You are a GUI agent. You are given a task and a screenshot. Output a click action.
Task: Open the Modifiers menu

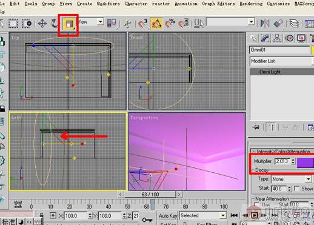point(109,4)
